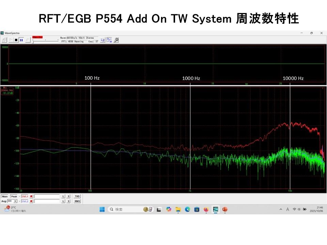Image resolution: width=327 pixels, height=245 pixels.
Task: Open Microsoft Store from the taskbar
Action: (197, 209)
